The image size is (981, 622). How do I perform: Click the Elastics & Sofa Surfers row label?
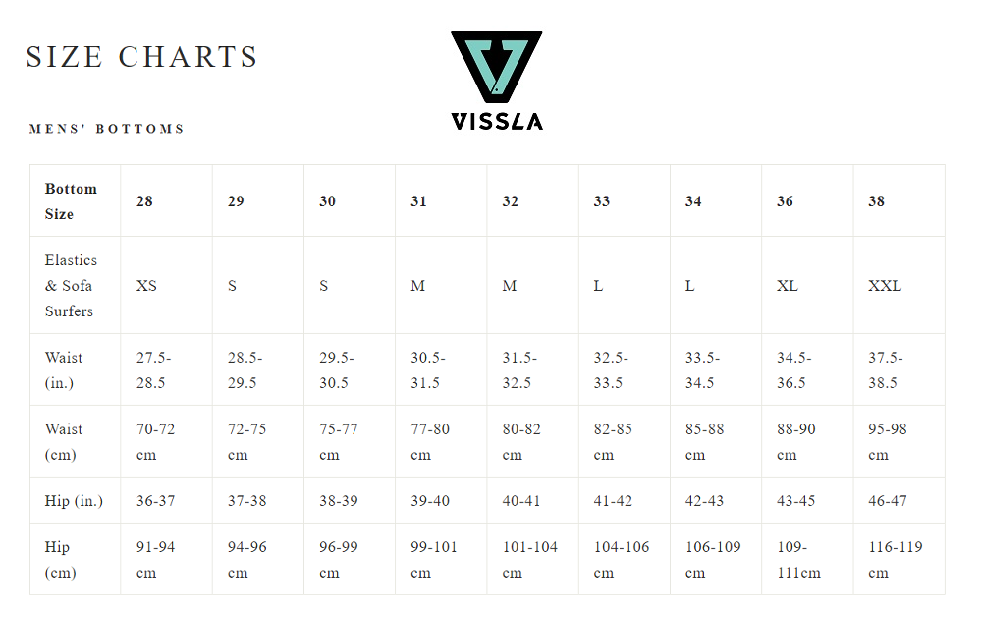pos(71,286)
